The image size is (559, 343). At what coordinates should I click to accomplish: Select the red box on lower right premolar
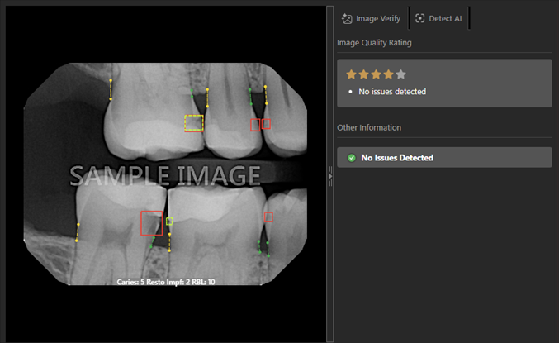268,217
